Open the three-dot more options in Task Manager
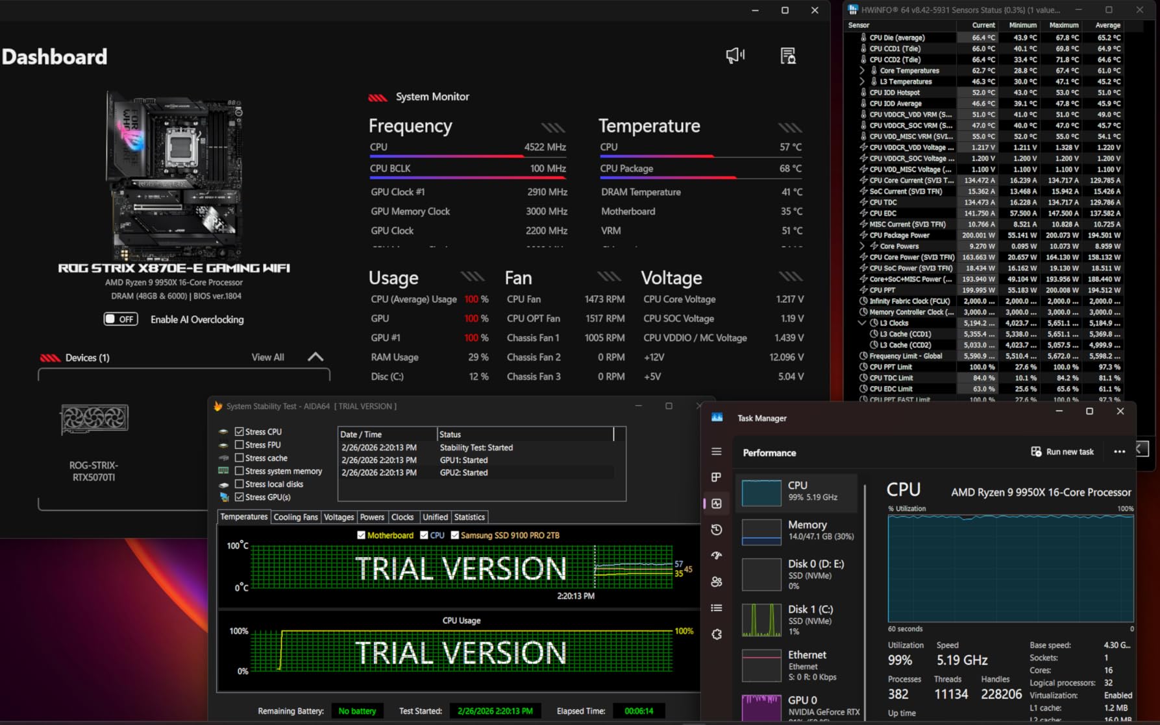1160x725 pixels. coord(1120,452)
